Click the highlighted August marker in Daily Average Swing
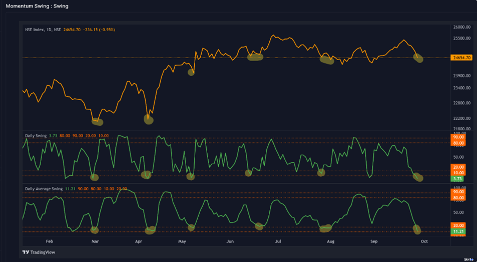The image size is (477, 262). coord(325,228)
